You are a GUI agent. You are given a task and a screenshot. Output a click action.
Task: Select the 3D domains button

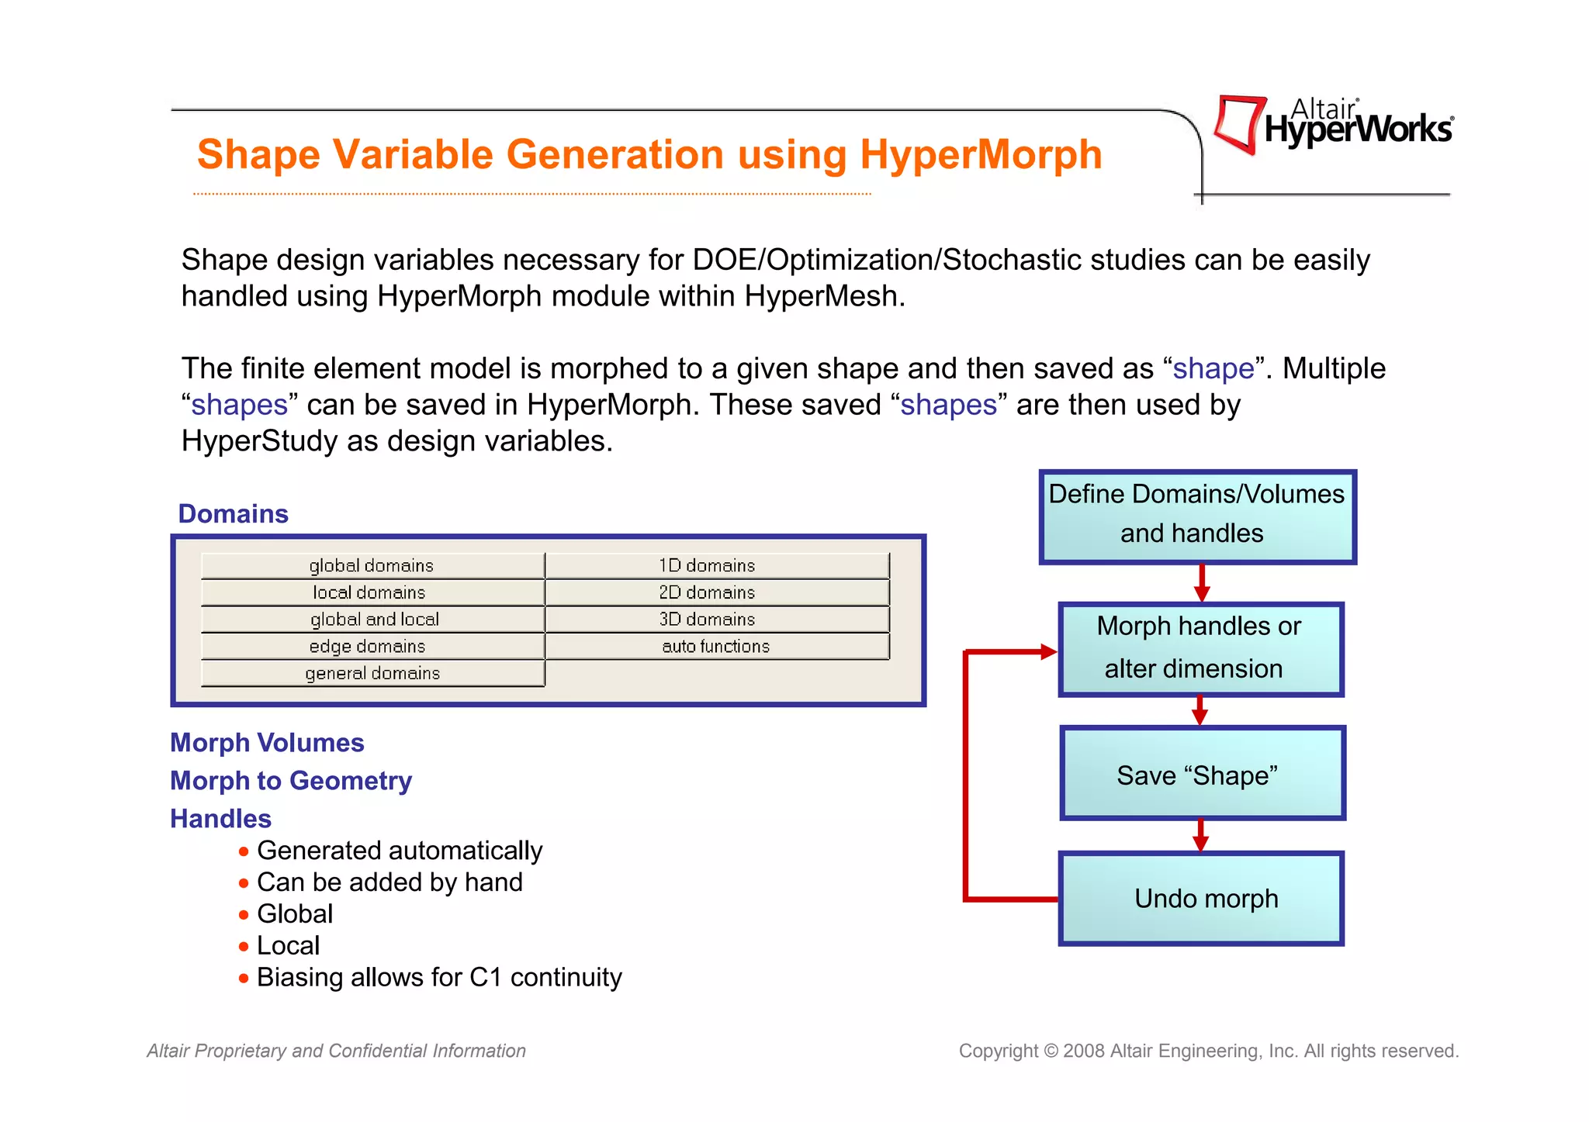[717, 620]
